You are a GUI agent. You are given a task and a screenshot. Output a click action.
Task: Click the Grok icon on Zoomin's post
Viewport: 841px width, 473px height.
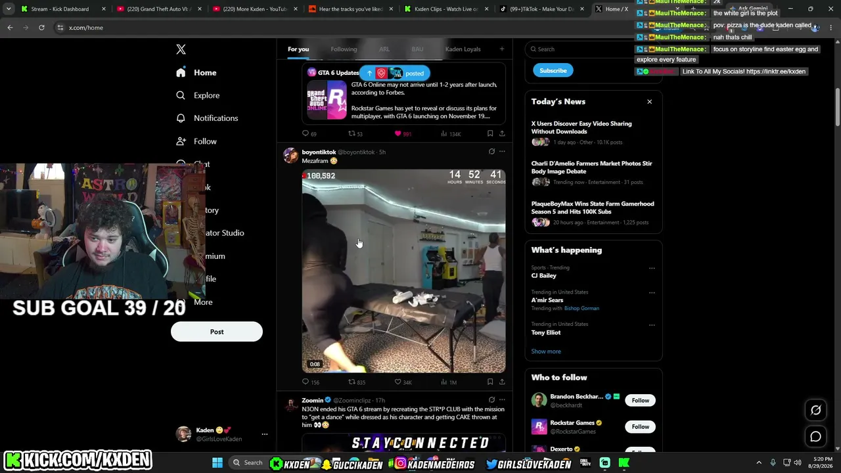coord(491,400)
